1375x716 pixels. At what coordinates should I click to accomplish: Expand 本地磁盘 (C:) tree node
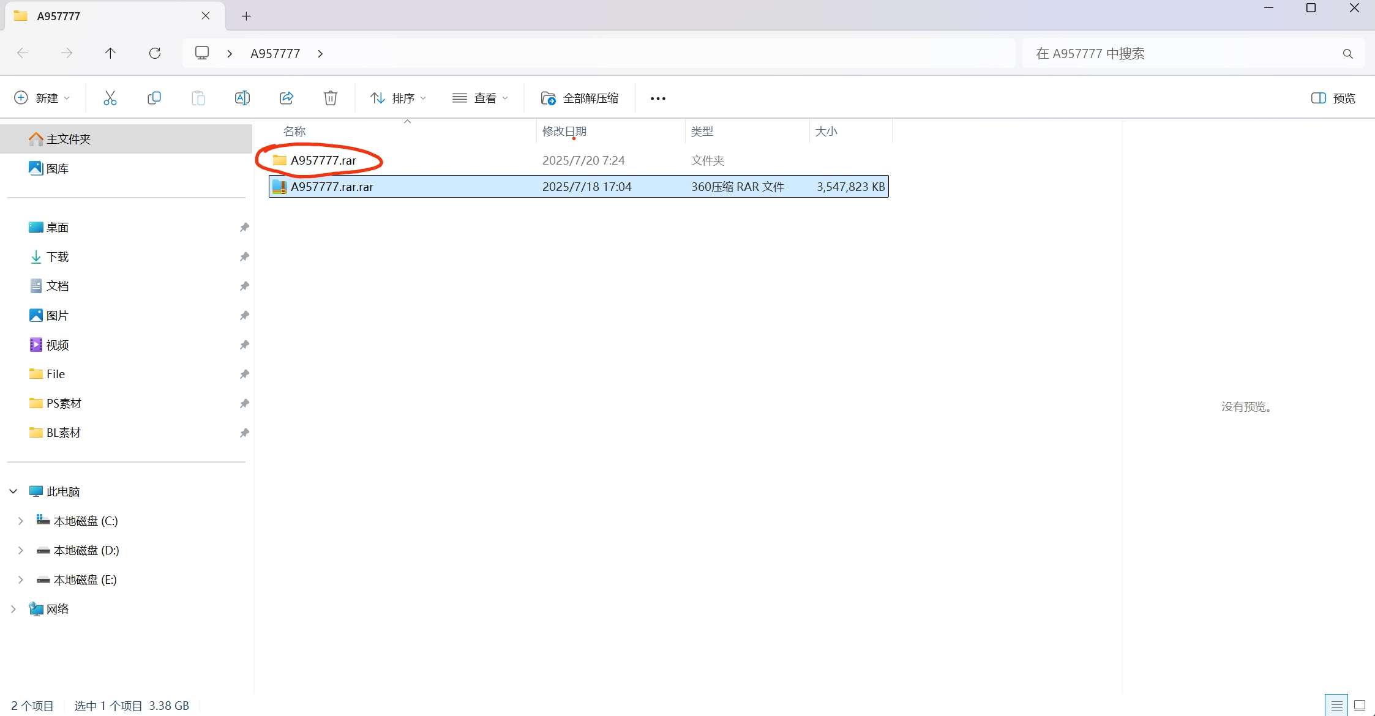20,521
